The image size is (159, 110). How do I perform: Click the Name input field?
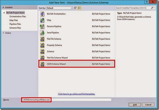coord(67,100)
